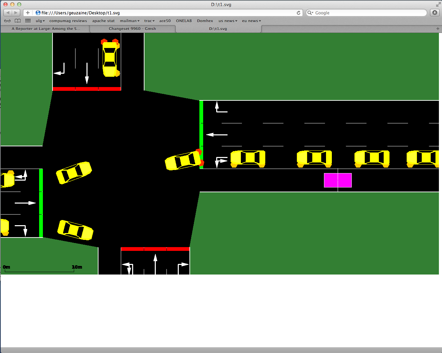Click the add bookmark plus button

click(x=28, y=13)
